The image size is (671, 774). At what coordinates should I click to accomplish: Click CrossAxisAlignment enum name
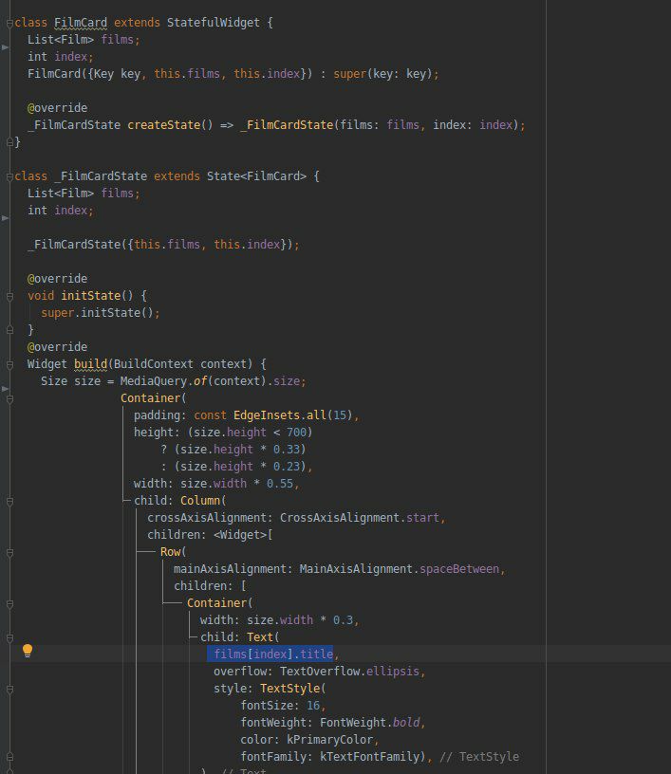(x=339, y=518)
